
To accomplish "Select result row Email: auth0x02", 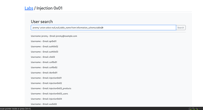I will 44,46.
